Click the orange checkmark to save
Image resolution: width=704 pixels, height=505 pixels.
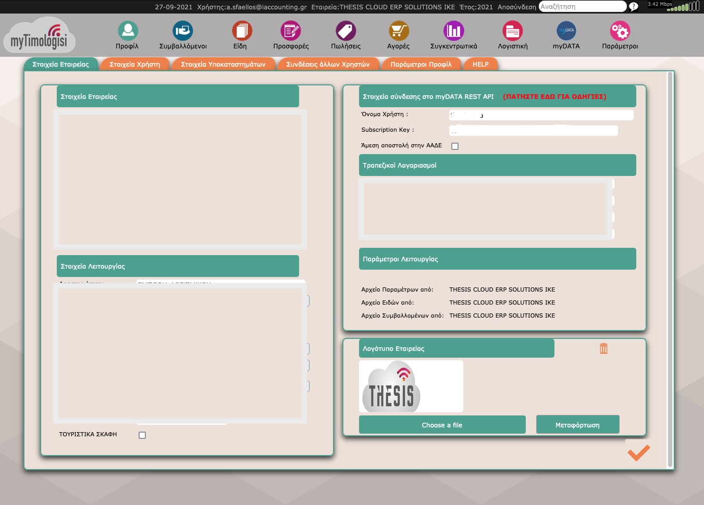(638, 452)
